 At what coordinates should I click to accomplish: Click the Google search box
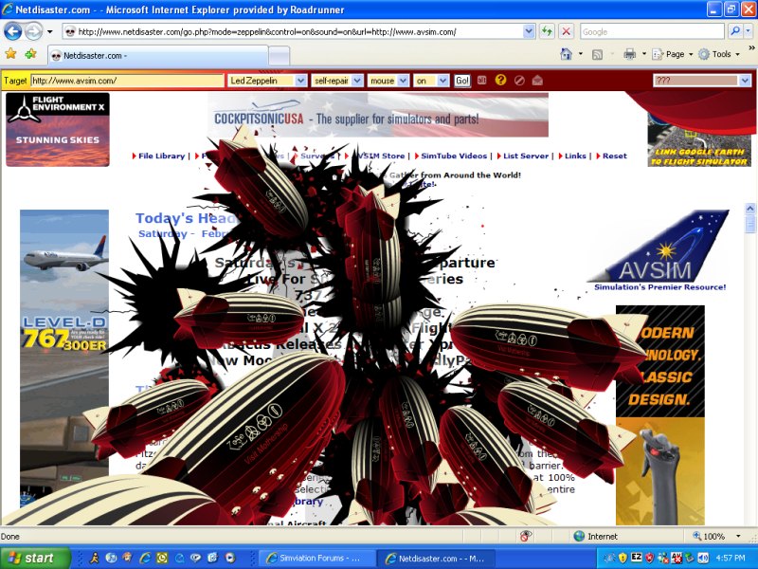click(x=652, y=32)
